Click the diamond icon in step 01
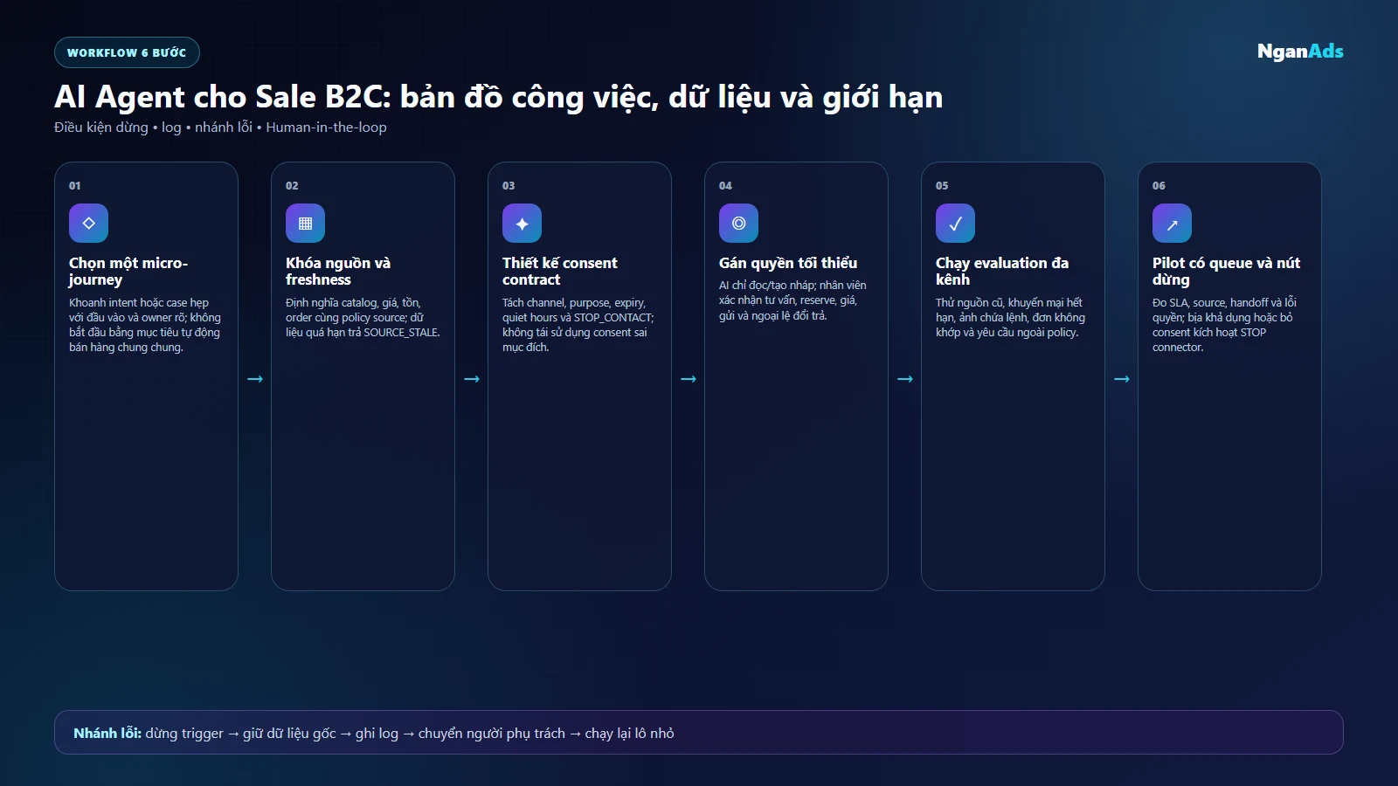The height and width of the screenshot is (786, 1398). point(88,224)
